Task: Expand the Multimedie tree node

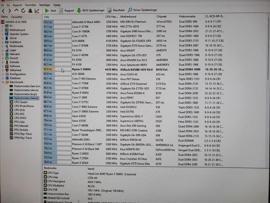Action: [3, 46]
